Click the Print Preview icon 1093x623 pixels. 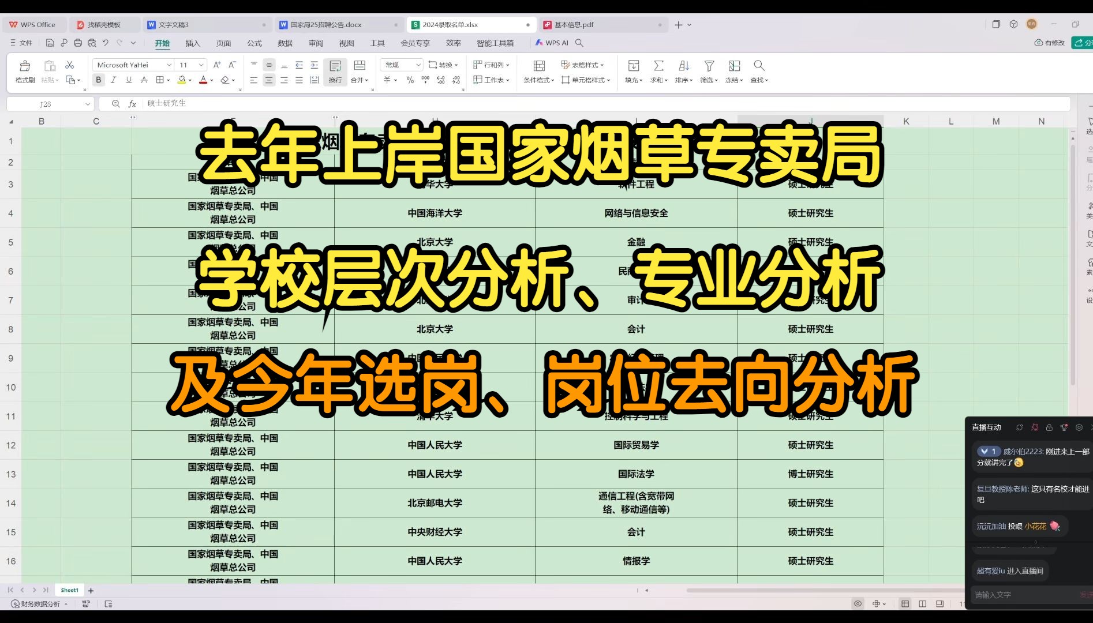pyautogui.click(x=92, y=43)
